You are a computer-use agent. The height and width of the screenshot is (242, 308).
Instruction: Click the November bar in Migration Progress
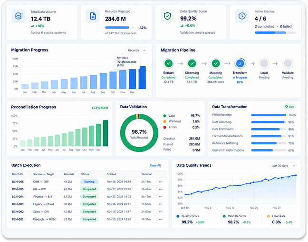(123, 80)
